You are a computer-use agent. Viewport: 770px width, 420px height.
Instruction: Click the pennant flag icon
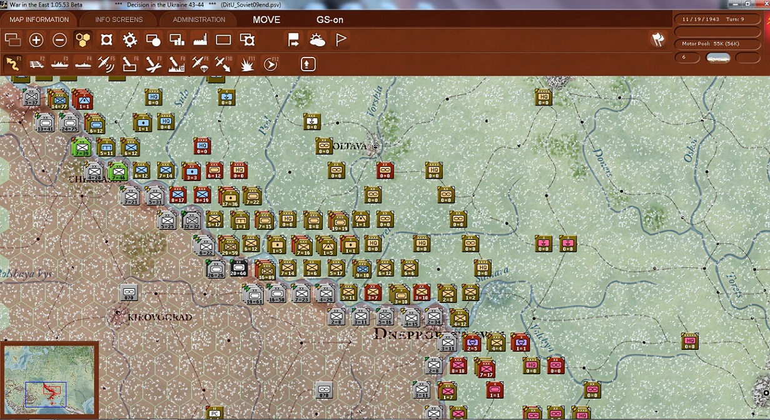pyautogui.click(x=341, y=40)
